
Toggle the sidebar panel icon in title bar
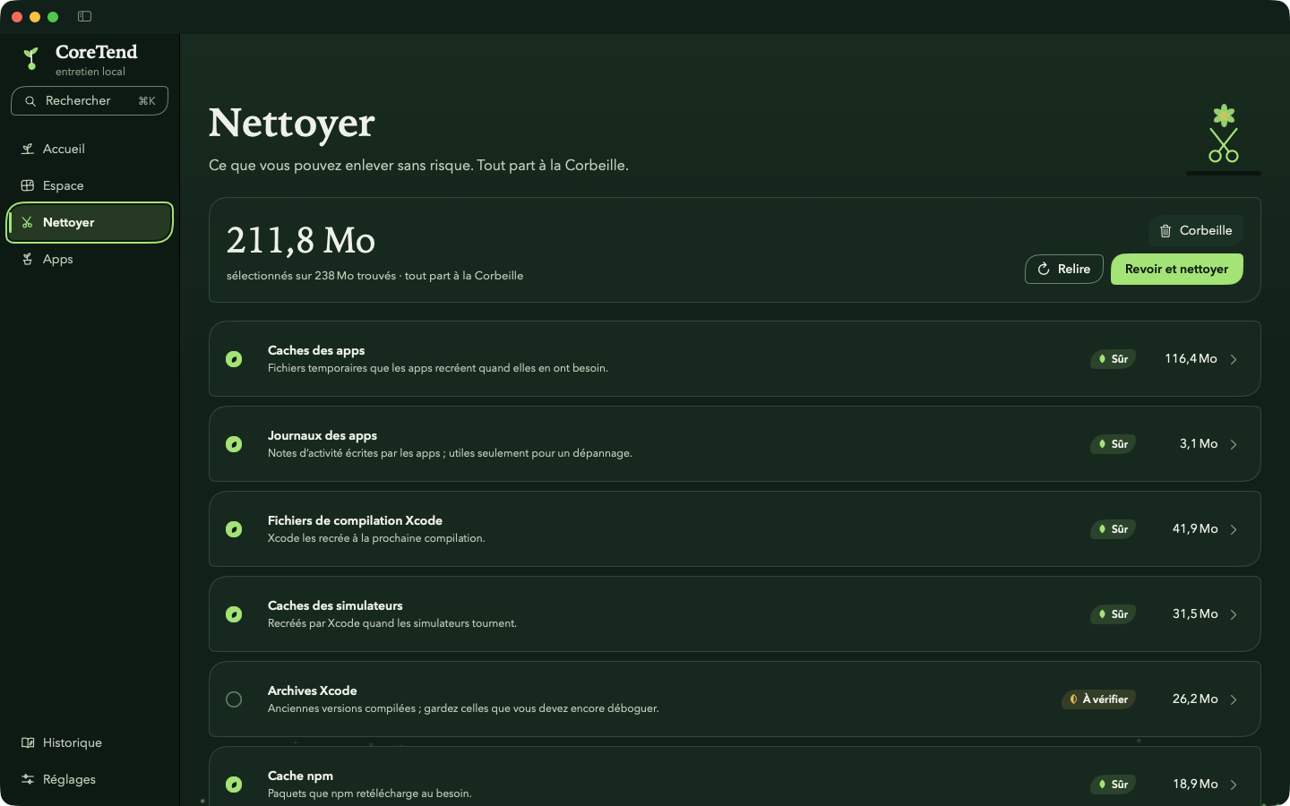84,16
